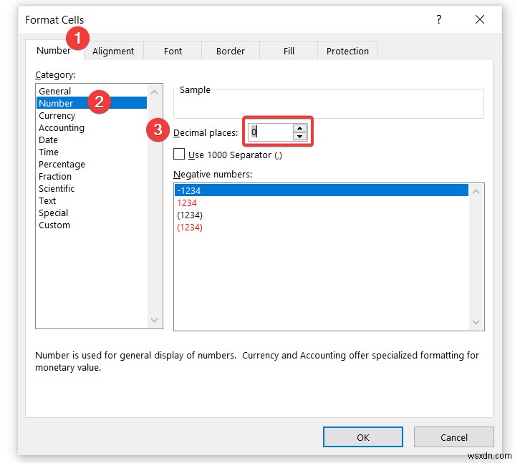Select Percentage category
The image size is (520, 463).
pos(92,164)
